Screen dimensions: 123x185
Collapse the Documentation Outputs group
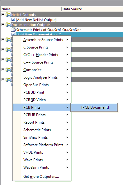pos(3,25)
